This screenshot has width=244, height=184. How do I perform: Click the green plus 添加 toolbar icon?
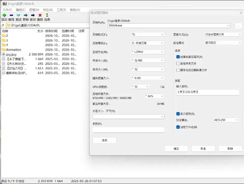[x=4, y=15]
